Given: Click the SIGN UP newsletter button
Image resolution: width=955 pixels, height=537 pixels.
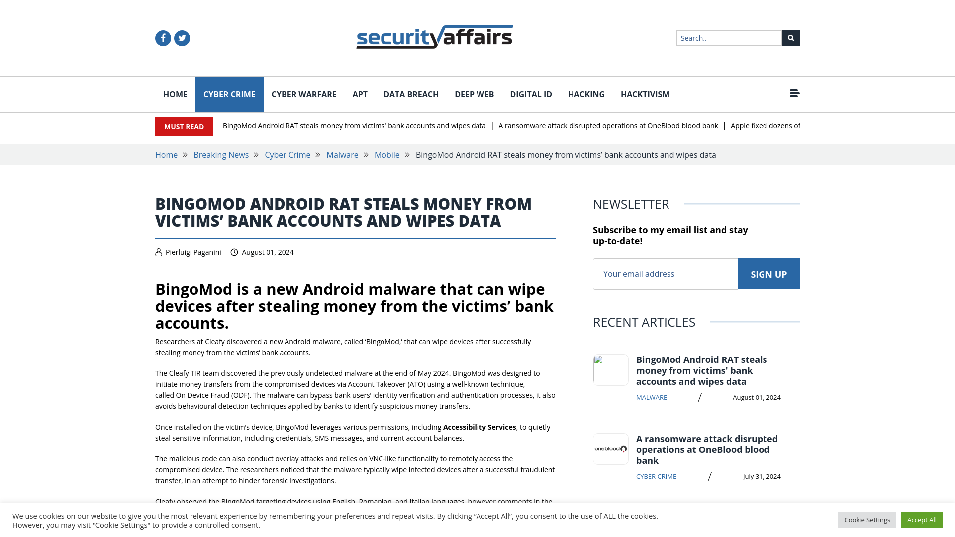Looking at the screenshot, I should (x=768, y=274).
